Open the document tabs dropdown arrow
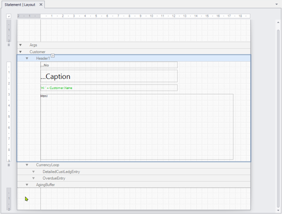 tap(276, 4)
